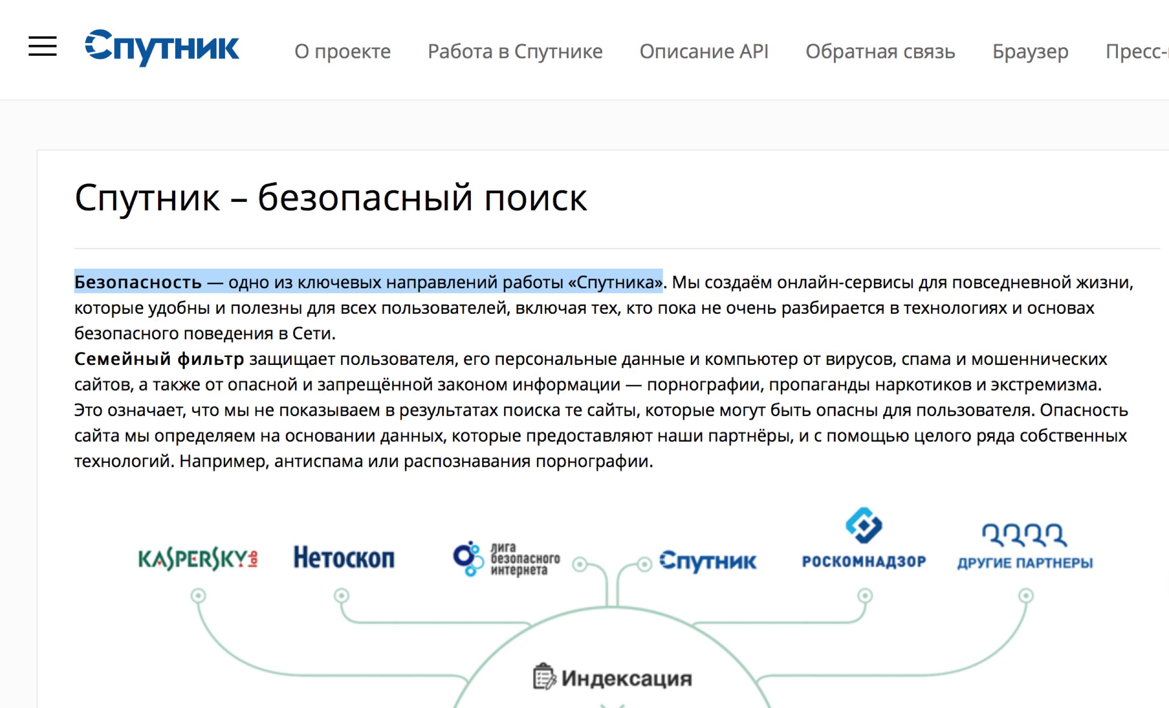Go to Работа в Спутнике page

pos(515,51)
